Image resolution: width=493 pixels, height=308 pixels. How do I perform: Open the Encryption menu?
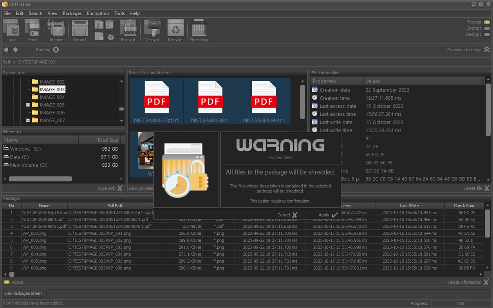98,13
